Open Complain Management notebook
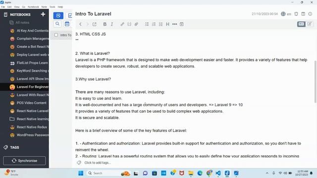 pos(24,39)
